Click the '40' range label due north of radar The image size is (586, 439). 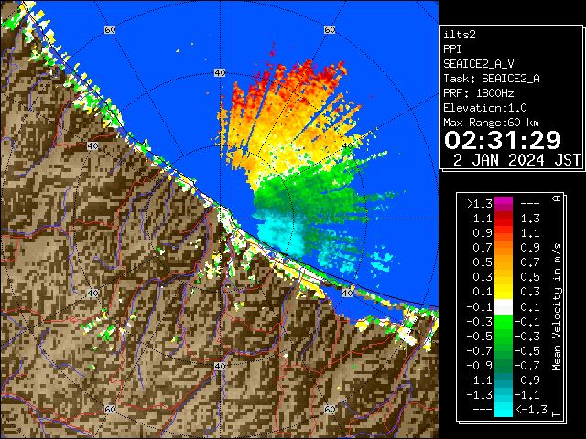tap(220, 73)
